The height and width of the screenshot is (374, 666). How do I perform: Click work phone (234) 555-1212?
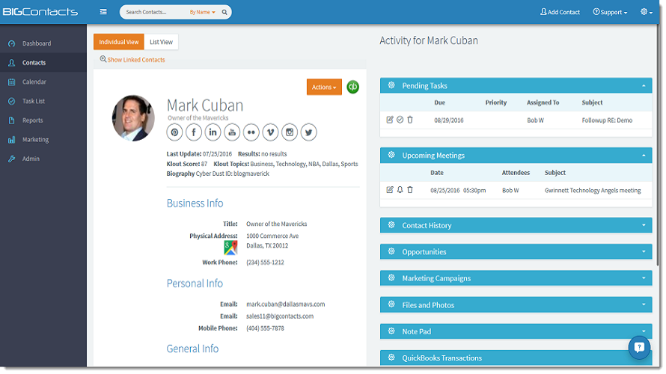point(265,263)
